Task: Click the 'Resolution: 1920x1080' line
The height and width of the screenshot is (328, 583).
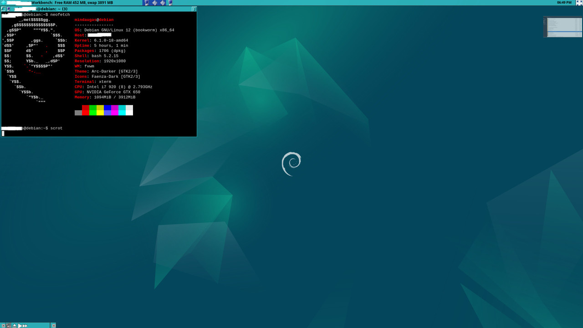Action: point(100,61)
